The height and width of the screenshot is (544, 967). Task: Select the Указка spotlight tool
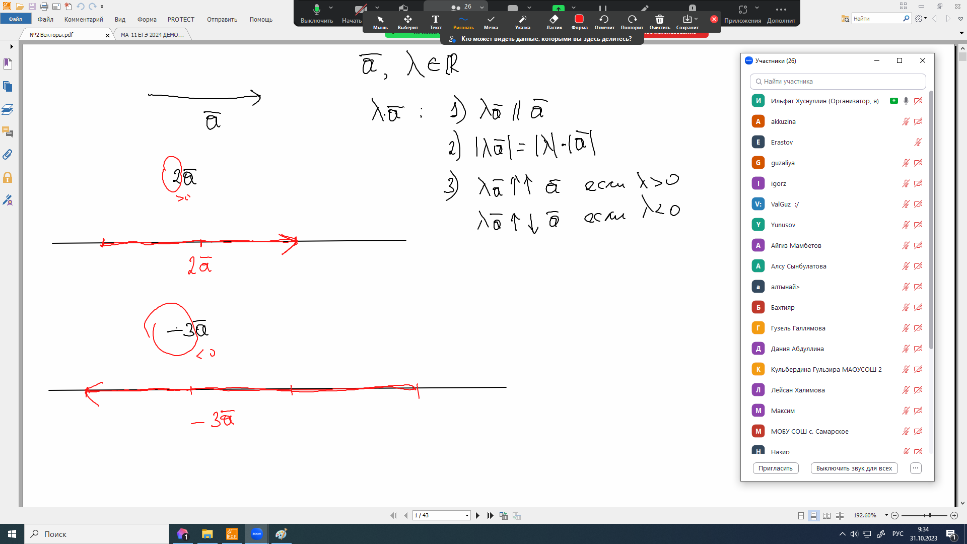tap(522, 21)
